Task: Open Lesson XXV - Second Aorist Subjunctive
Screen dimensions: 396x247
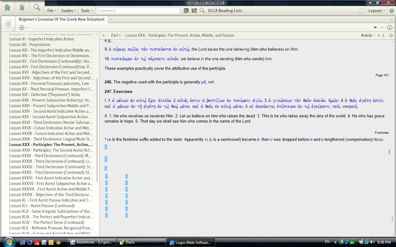Action: click(x=50, y=117)
